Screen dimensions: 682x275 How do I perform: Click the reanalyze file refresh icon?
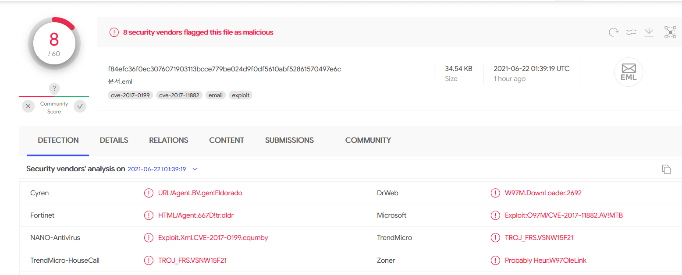[x=614, y=32]
